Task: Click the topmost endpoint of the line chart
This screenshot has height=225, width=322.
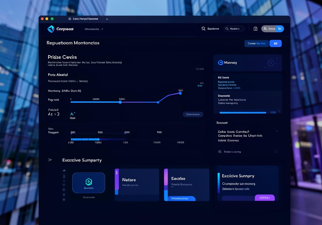Action: (x=180, y=93)
